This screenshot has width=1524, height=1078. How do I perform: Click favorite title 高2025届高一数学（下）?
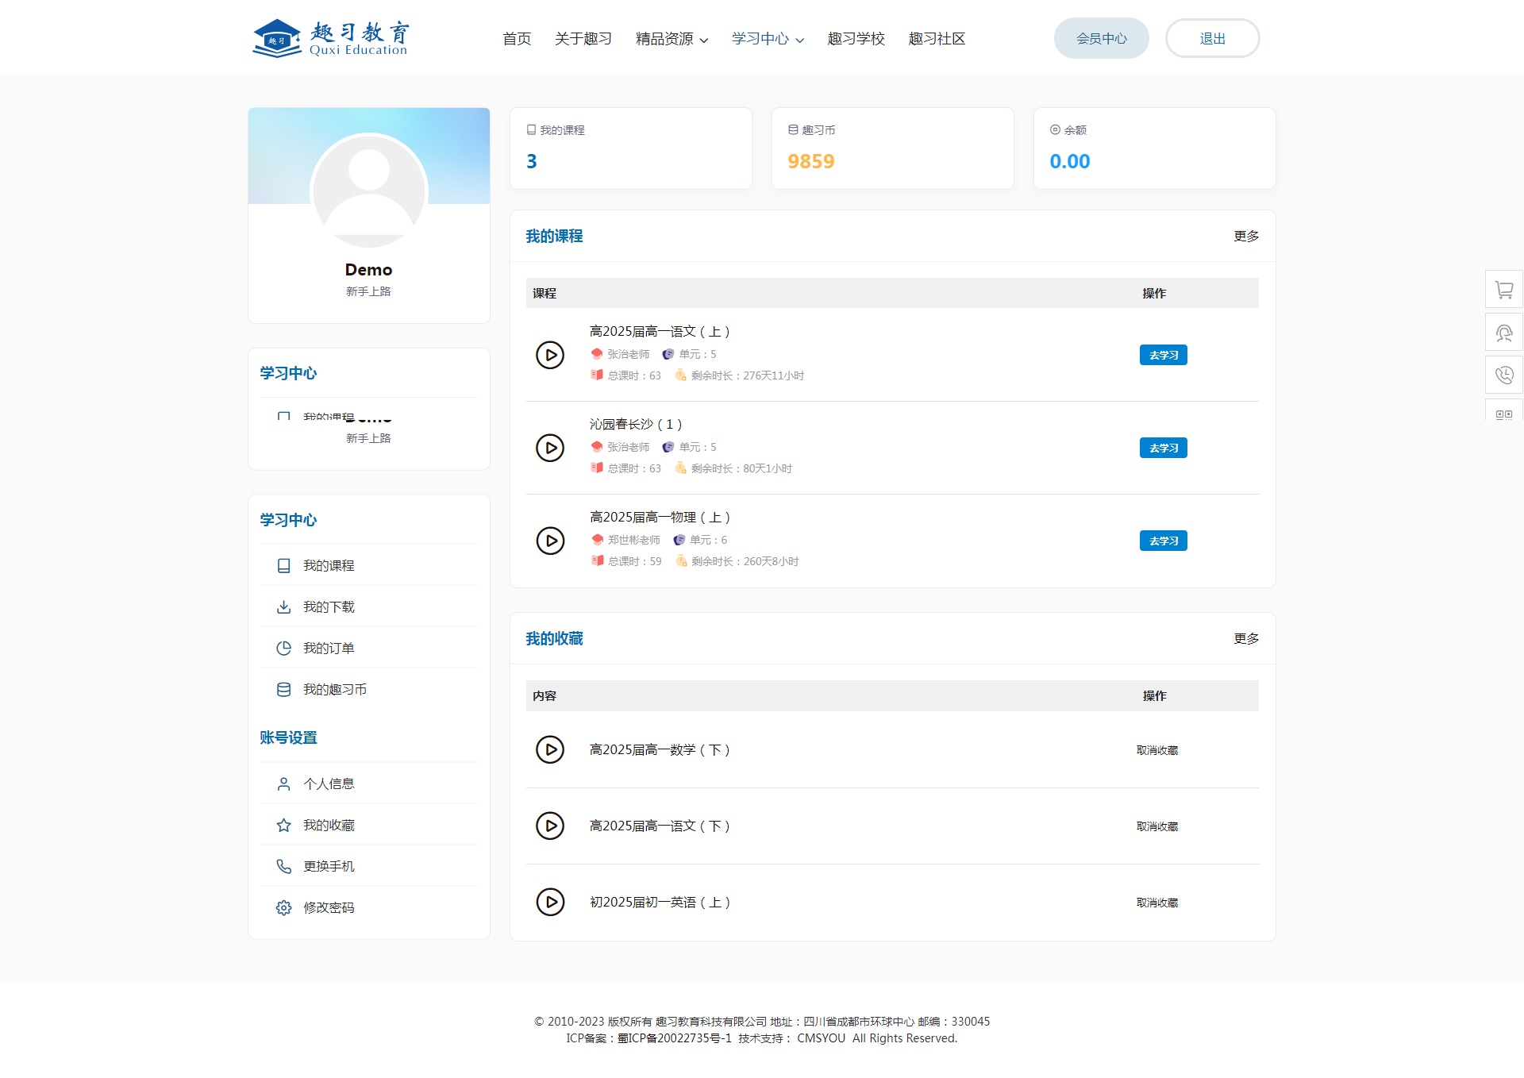(660, 750)
